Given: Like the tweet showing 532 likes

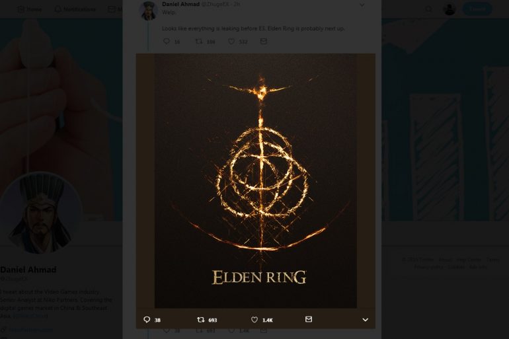Looking at the screenshot, I should click(x=231, y=41).
